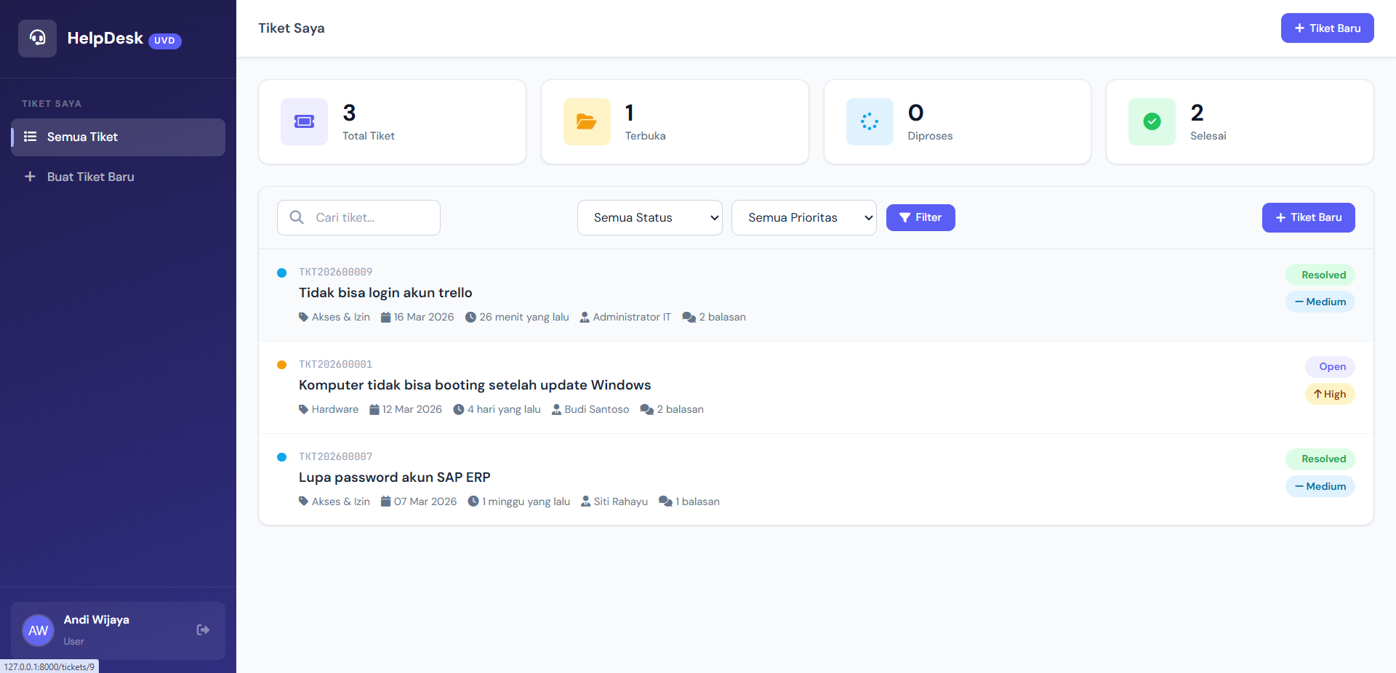The height and width of the screenshot is (673, 1396).
Task: Expand the Semua Prioritas dropdown
Action: click(x=803, y=217)
